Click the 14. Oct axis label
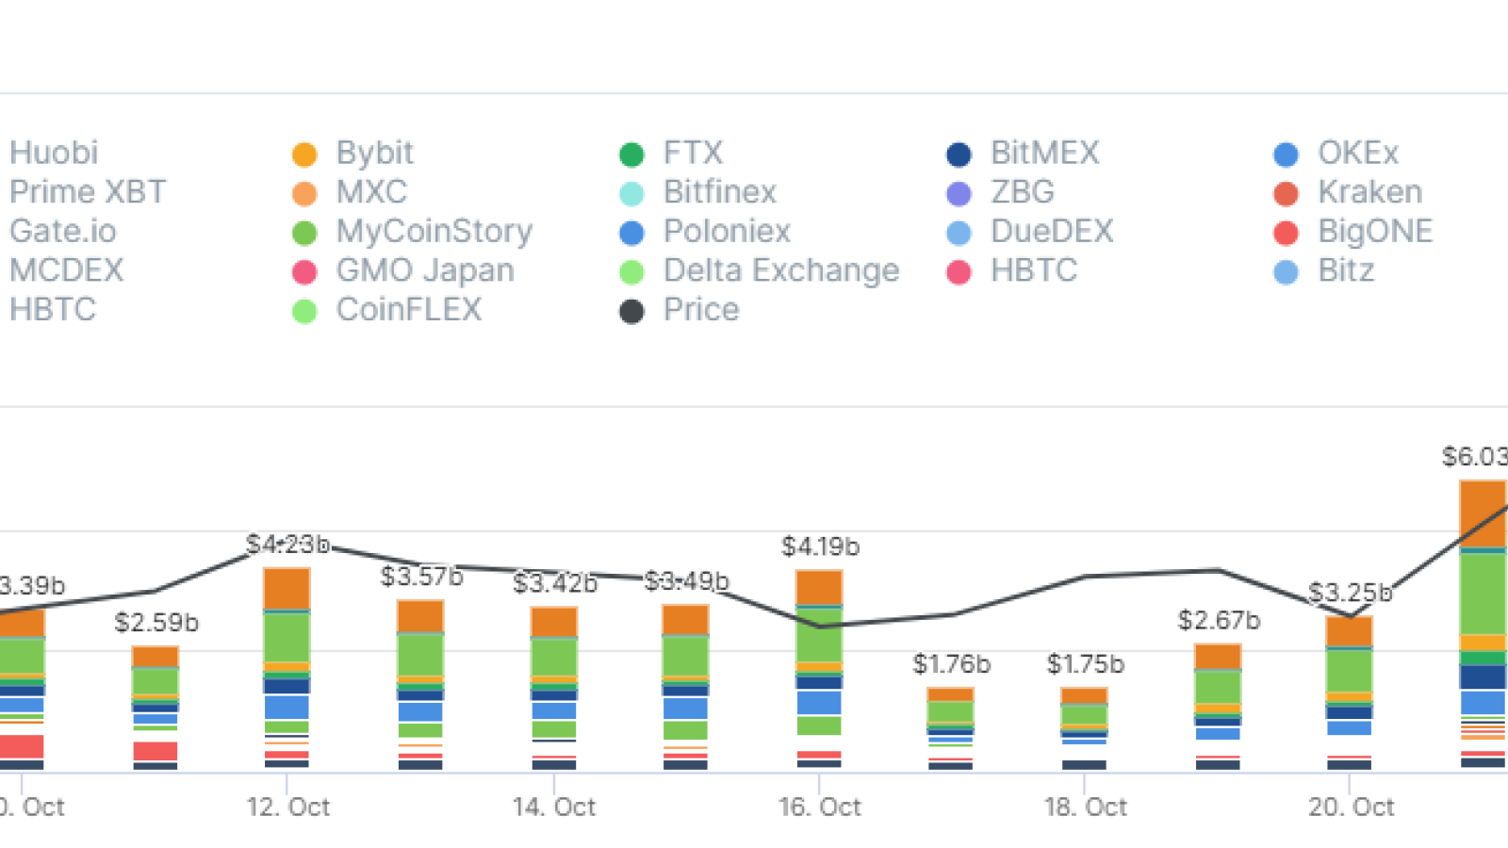 (554, 807)
